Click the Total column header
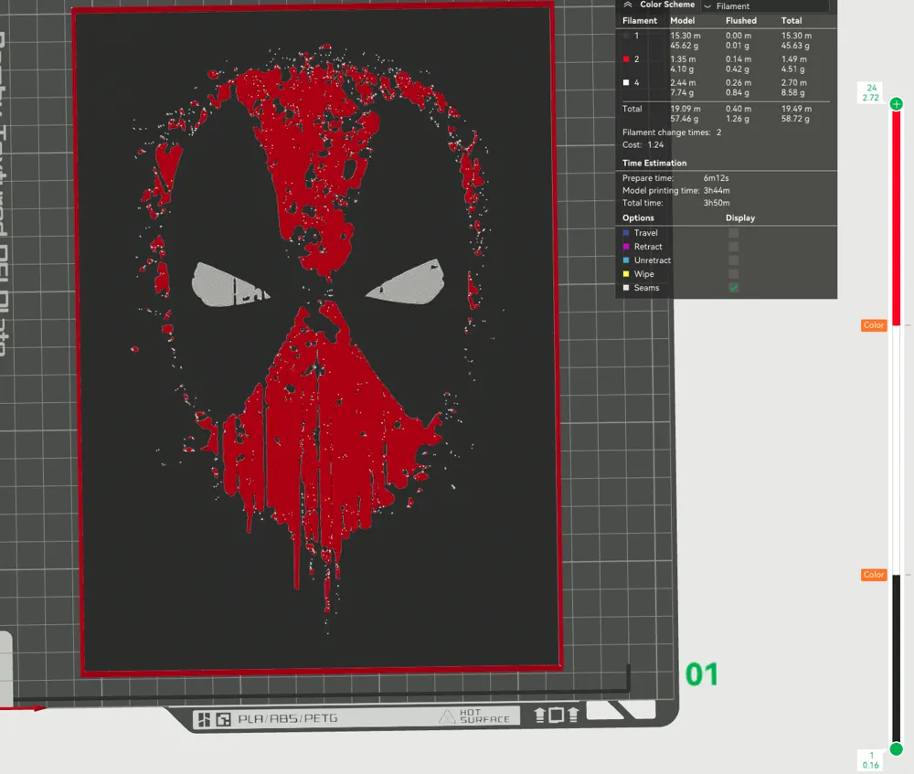Image resolution: width=914 pixels, height=774 pixels. [791, 20]
